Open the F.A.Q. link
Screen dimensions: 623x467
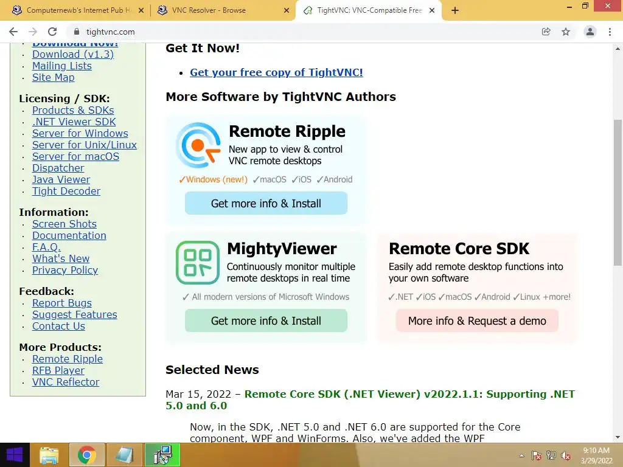[x=46, y=247]
